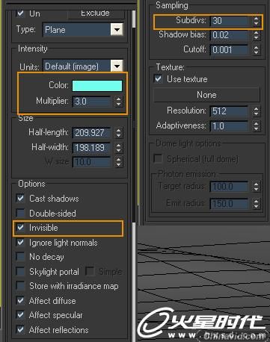
Task: Click the None texture map button
Action: 206,95
